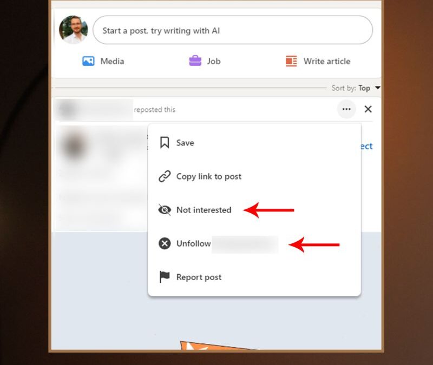Click the Write article label
Viewport: 433px width, 365px height.
(326, 61)
